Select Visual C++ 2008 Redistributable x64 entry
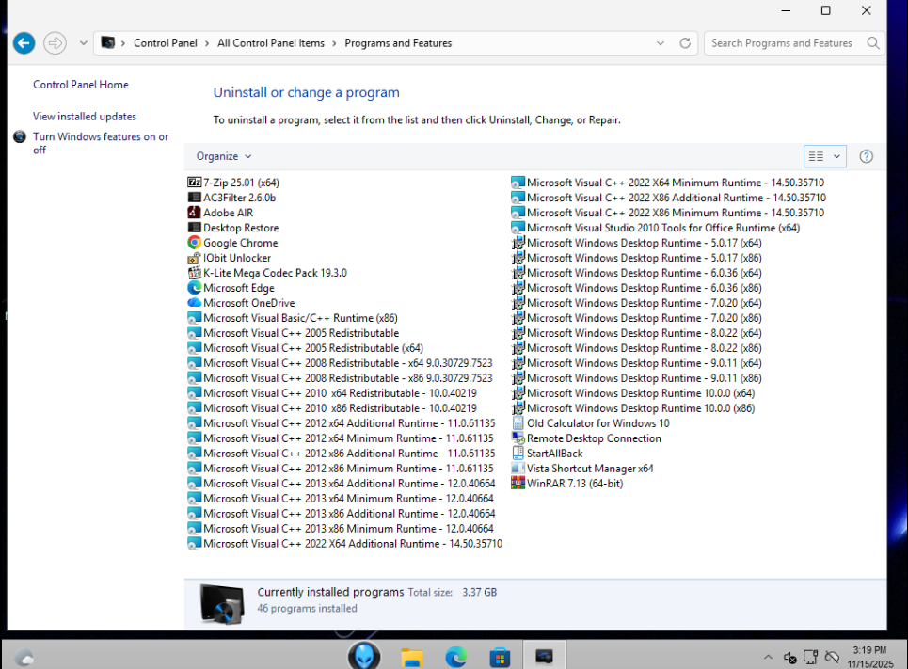 (x=340, y=363)
